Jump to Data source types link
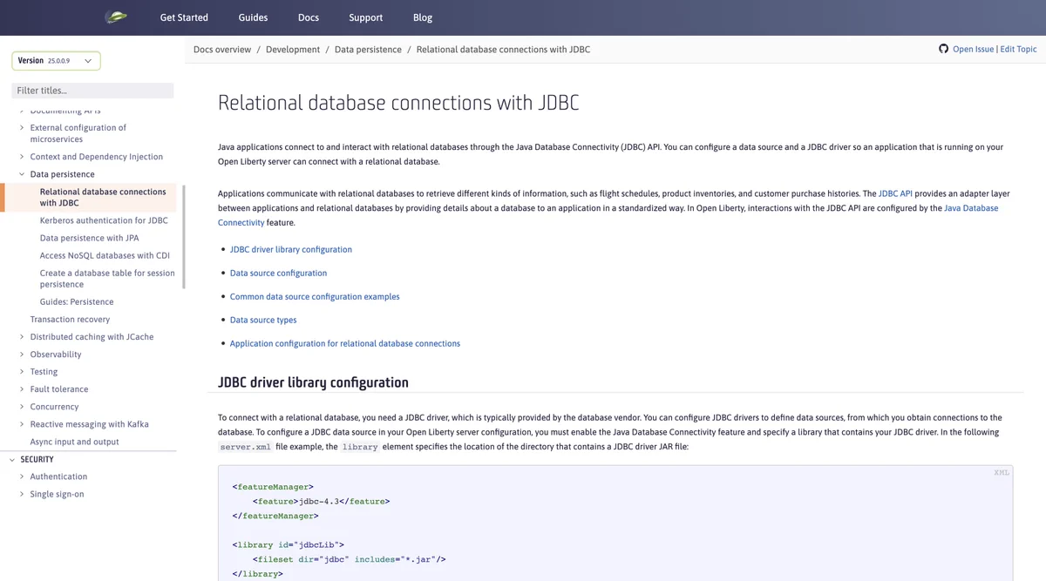 (263, 320)
